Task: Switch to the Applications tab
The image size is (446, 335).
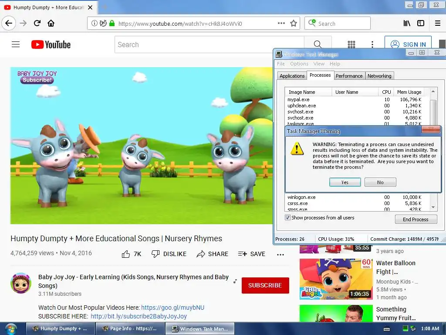Action: pyautogui.click(x=292, y=76)
